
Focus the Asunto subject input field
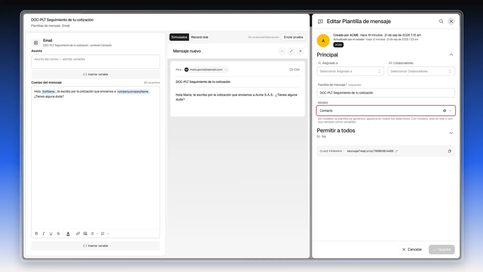coord(96,61)
